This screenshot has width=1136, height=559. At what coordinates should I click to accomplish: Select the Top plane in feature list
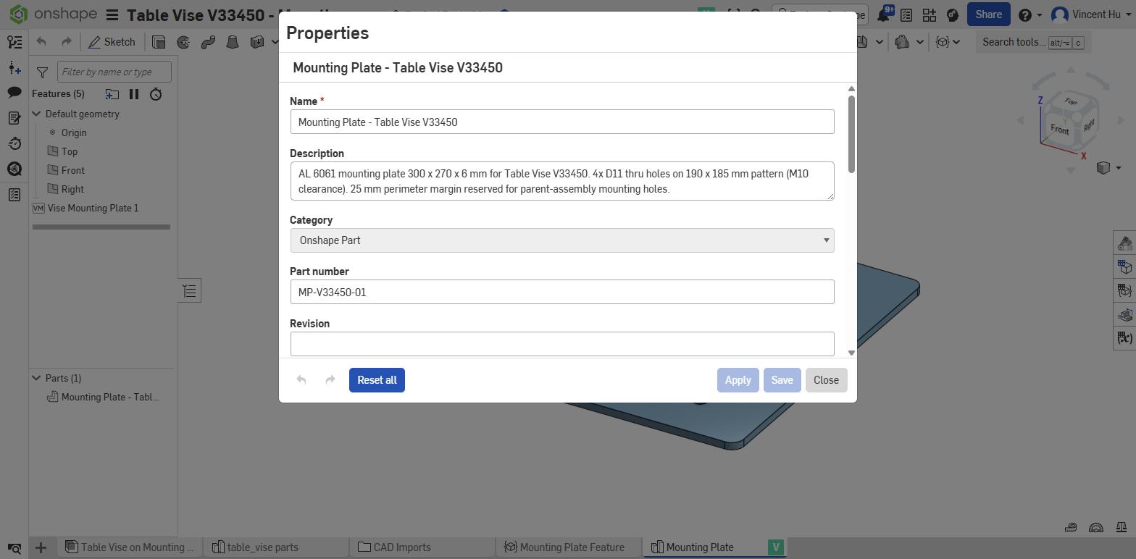(x=62, y=151)
